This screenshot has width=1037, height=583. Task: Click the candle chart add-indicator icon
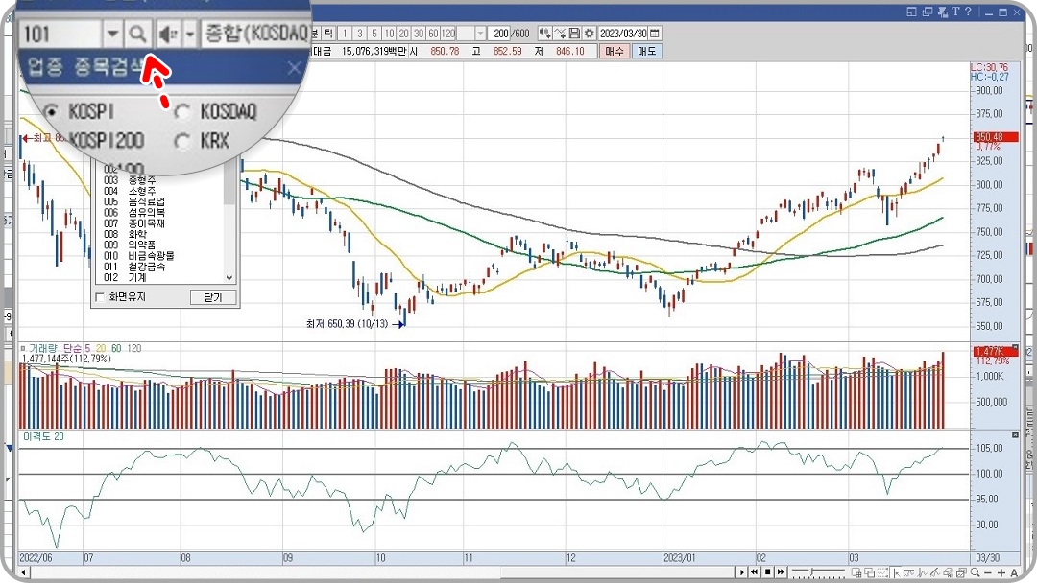(x=545, y=33)
